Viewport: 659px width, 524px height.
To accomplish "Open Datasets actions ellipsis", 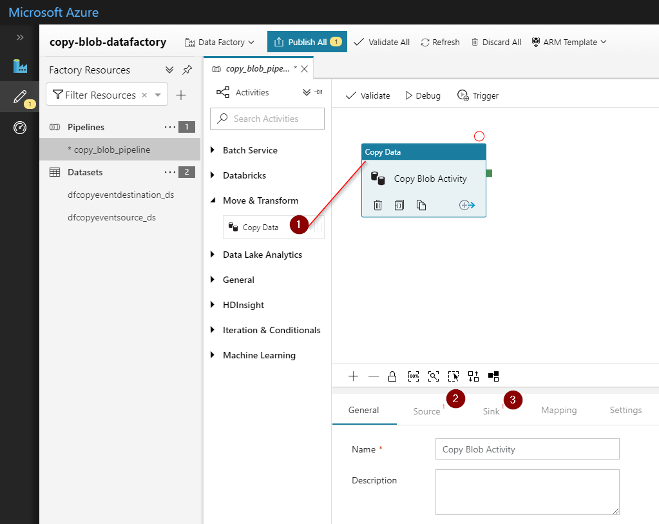I will click(x=170, y=172).
